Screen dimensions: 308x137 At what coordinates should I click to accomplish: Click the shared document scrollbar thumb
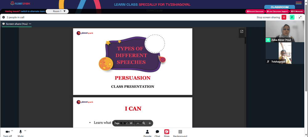[x=245, y=40]
